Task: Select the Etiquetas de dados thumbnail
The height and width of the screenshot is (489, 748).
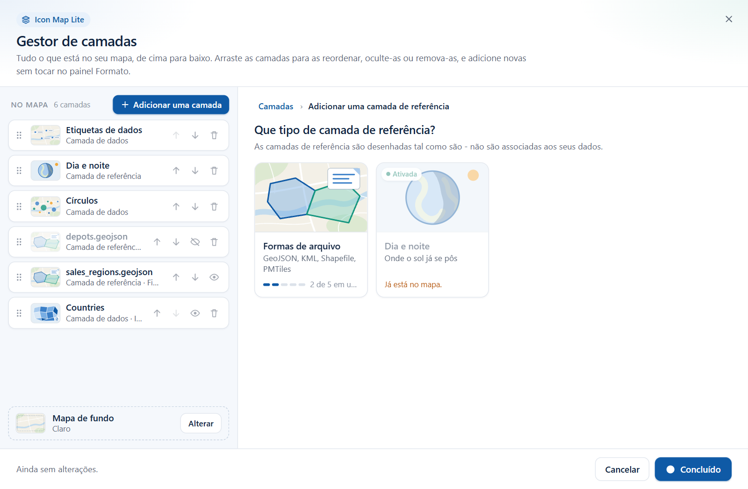Action: [x=45, y=135]
